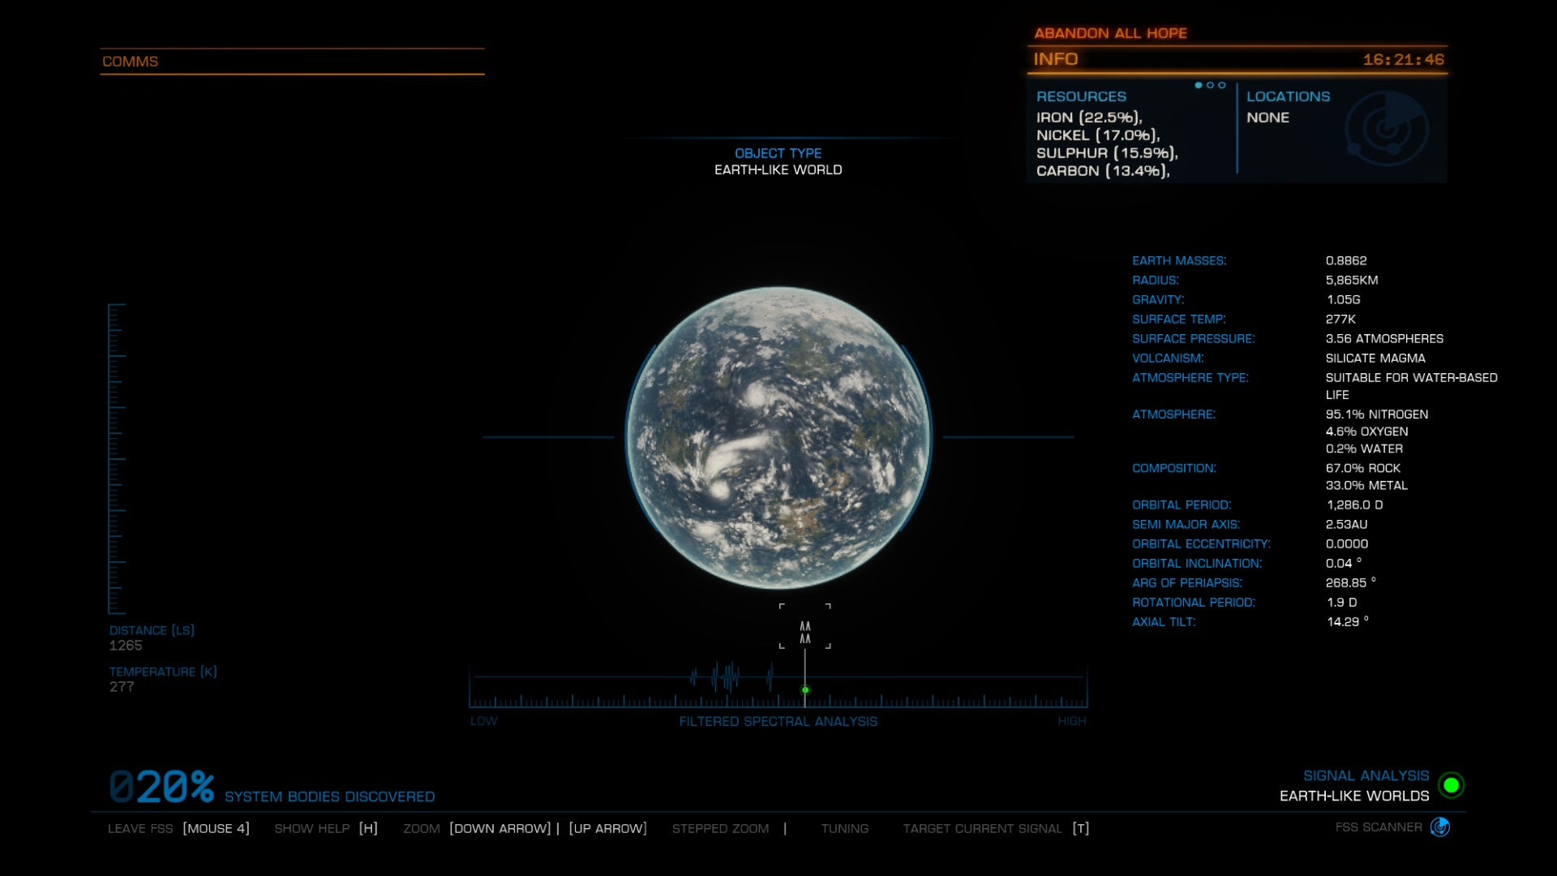Click the 'ORBITAL ECCENTRICITY:' label
This screenshot has width=1557, height=876.
point(1201,543)
